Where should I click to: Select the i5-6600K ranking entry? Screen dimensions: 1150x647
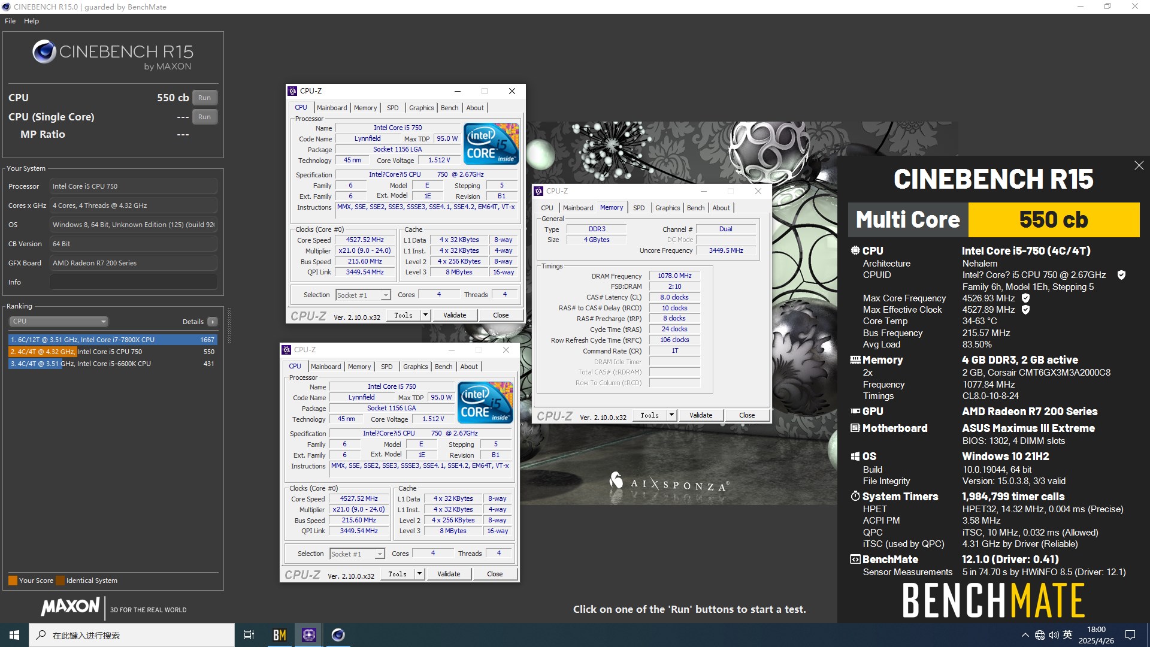113,364
